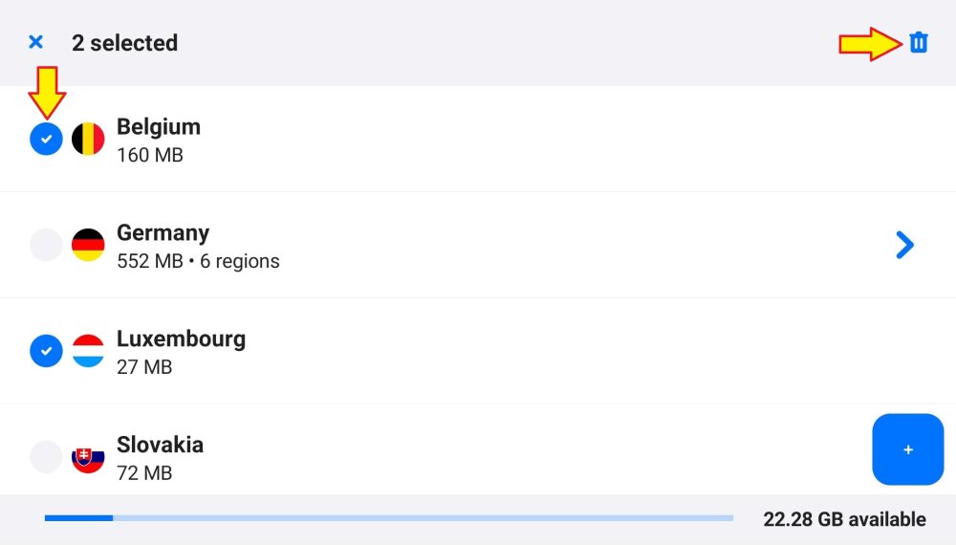
Task: Expand Germany regions with the chevron
Action: pos(904,246)
